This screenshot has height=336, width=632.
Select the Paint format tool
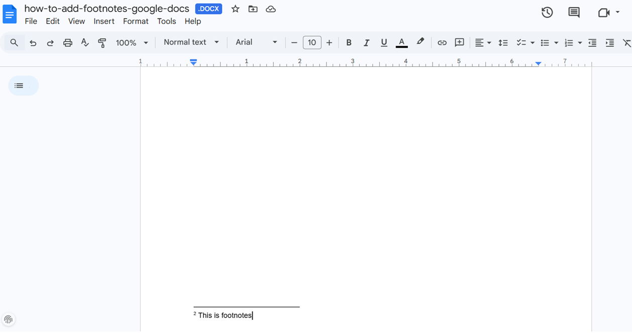102,43
